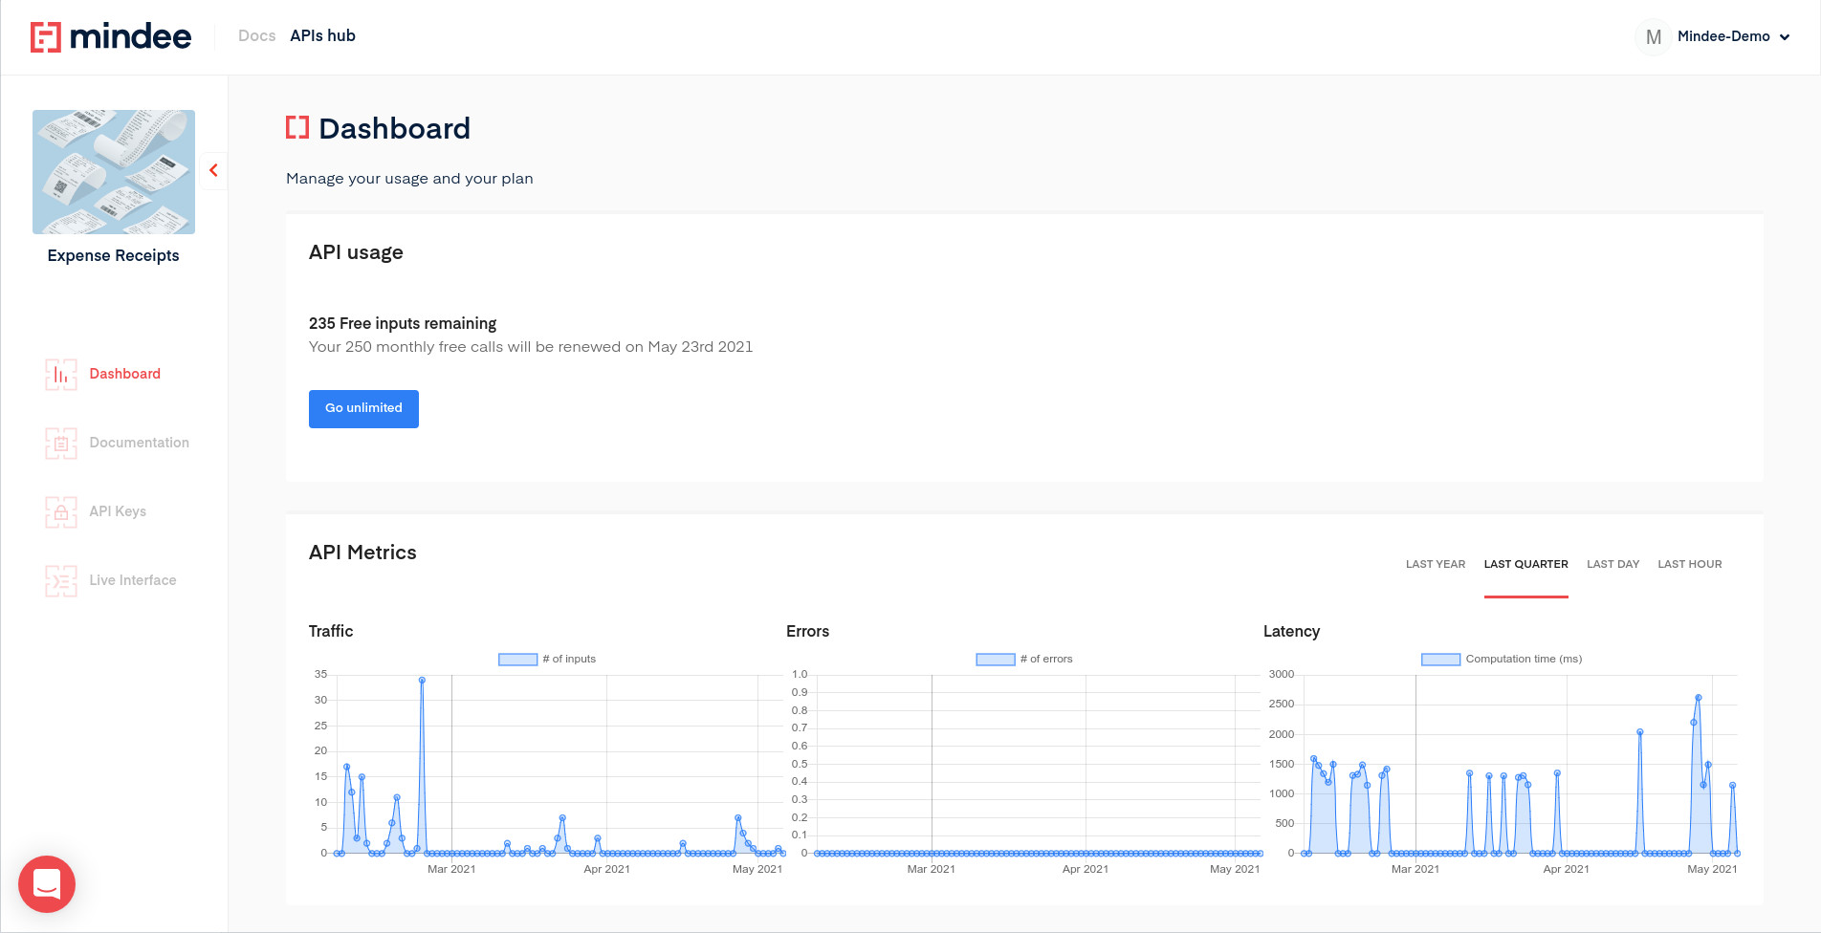
Task: Click the red brackets icon beside Dashboard title
Action: [x=296, y=127]
